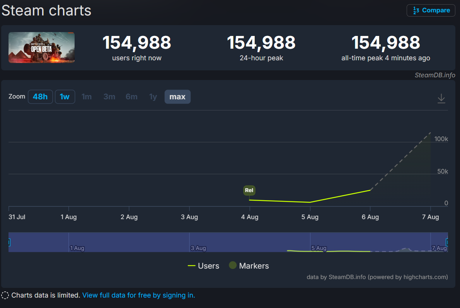Click the left navigator range handle
Viewport: 460px width, 308px height.
[9, 242]
